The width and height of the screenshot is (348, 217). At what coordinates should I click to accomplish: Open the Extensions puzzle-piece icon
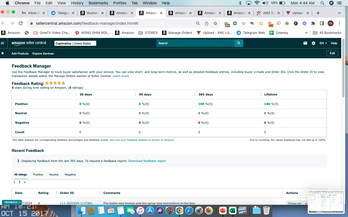point(313,23)
